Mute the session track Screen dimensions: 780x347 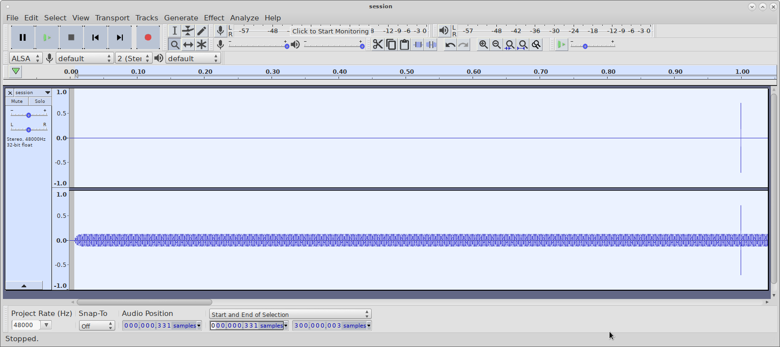[x=17, y=101]
